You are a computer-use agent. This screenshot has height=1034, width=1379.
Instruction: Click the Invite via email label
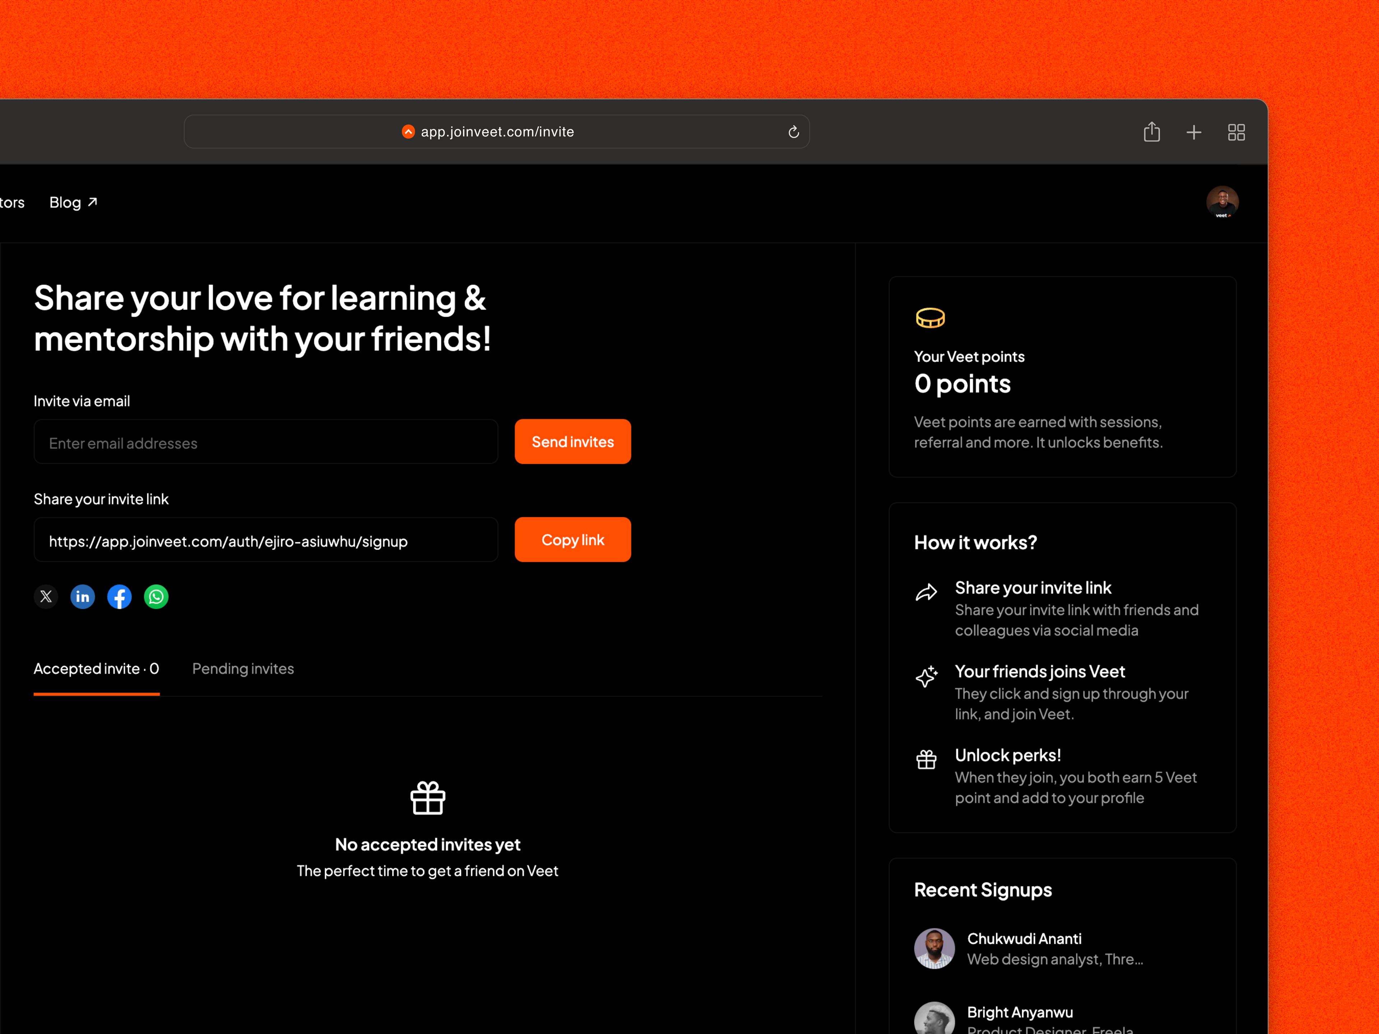point(82,401)
